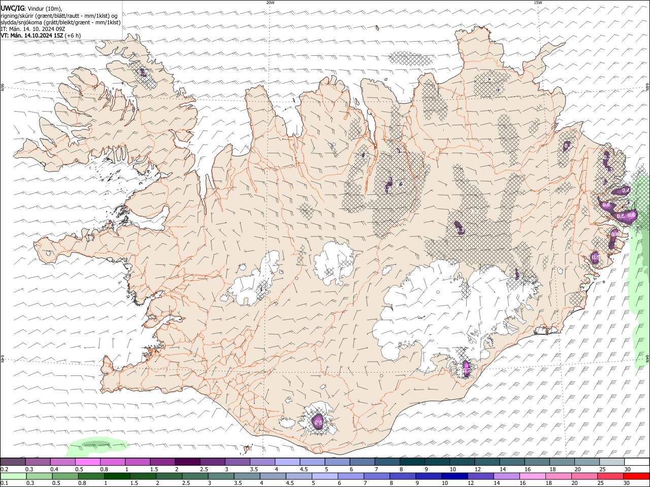
Task: Click the 'IT: Mán. 14. 10. 2024 09Z' line
Action: coord(33,29)
